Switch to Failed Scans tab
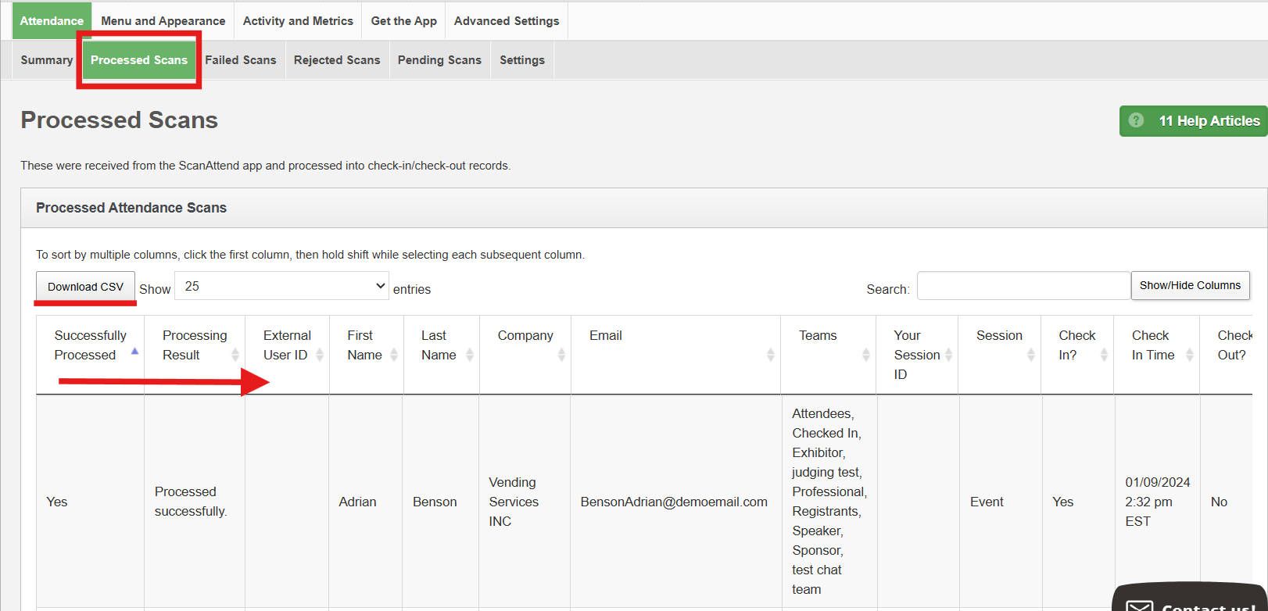Screen dimensions: 1268x611 (240, 60)
